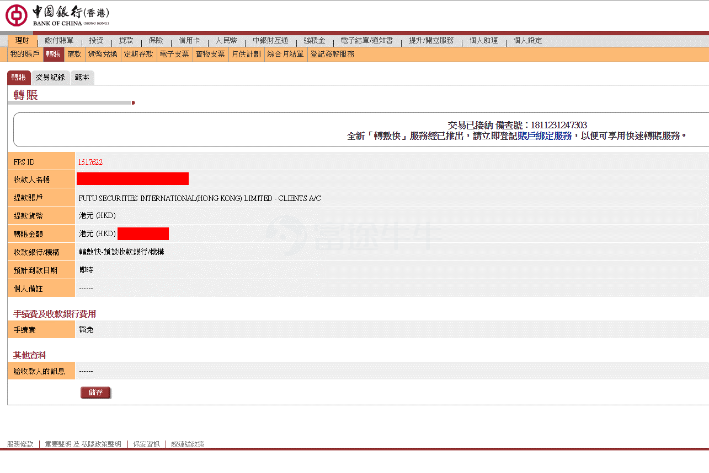Go to 實物支票 submenu
Image resolution: width=709 pixels, height=473 pixels.
coord(210,54)
